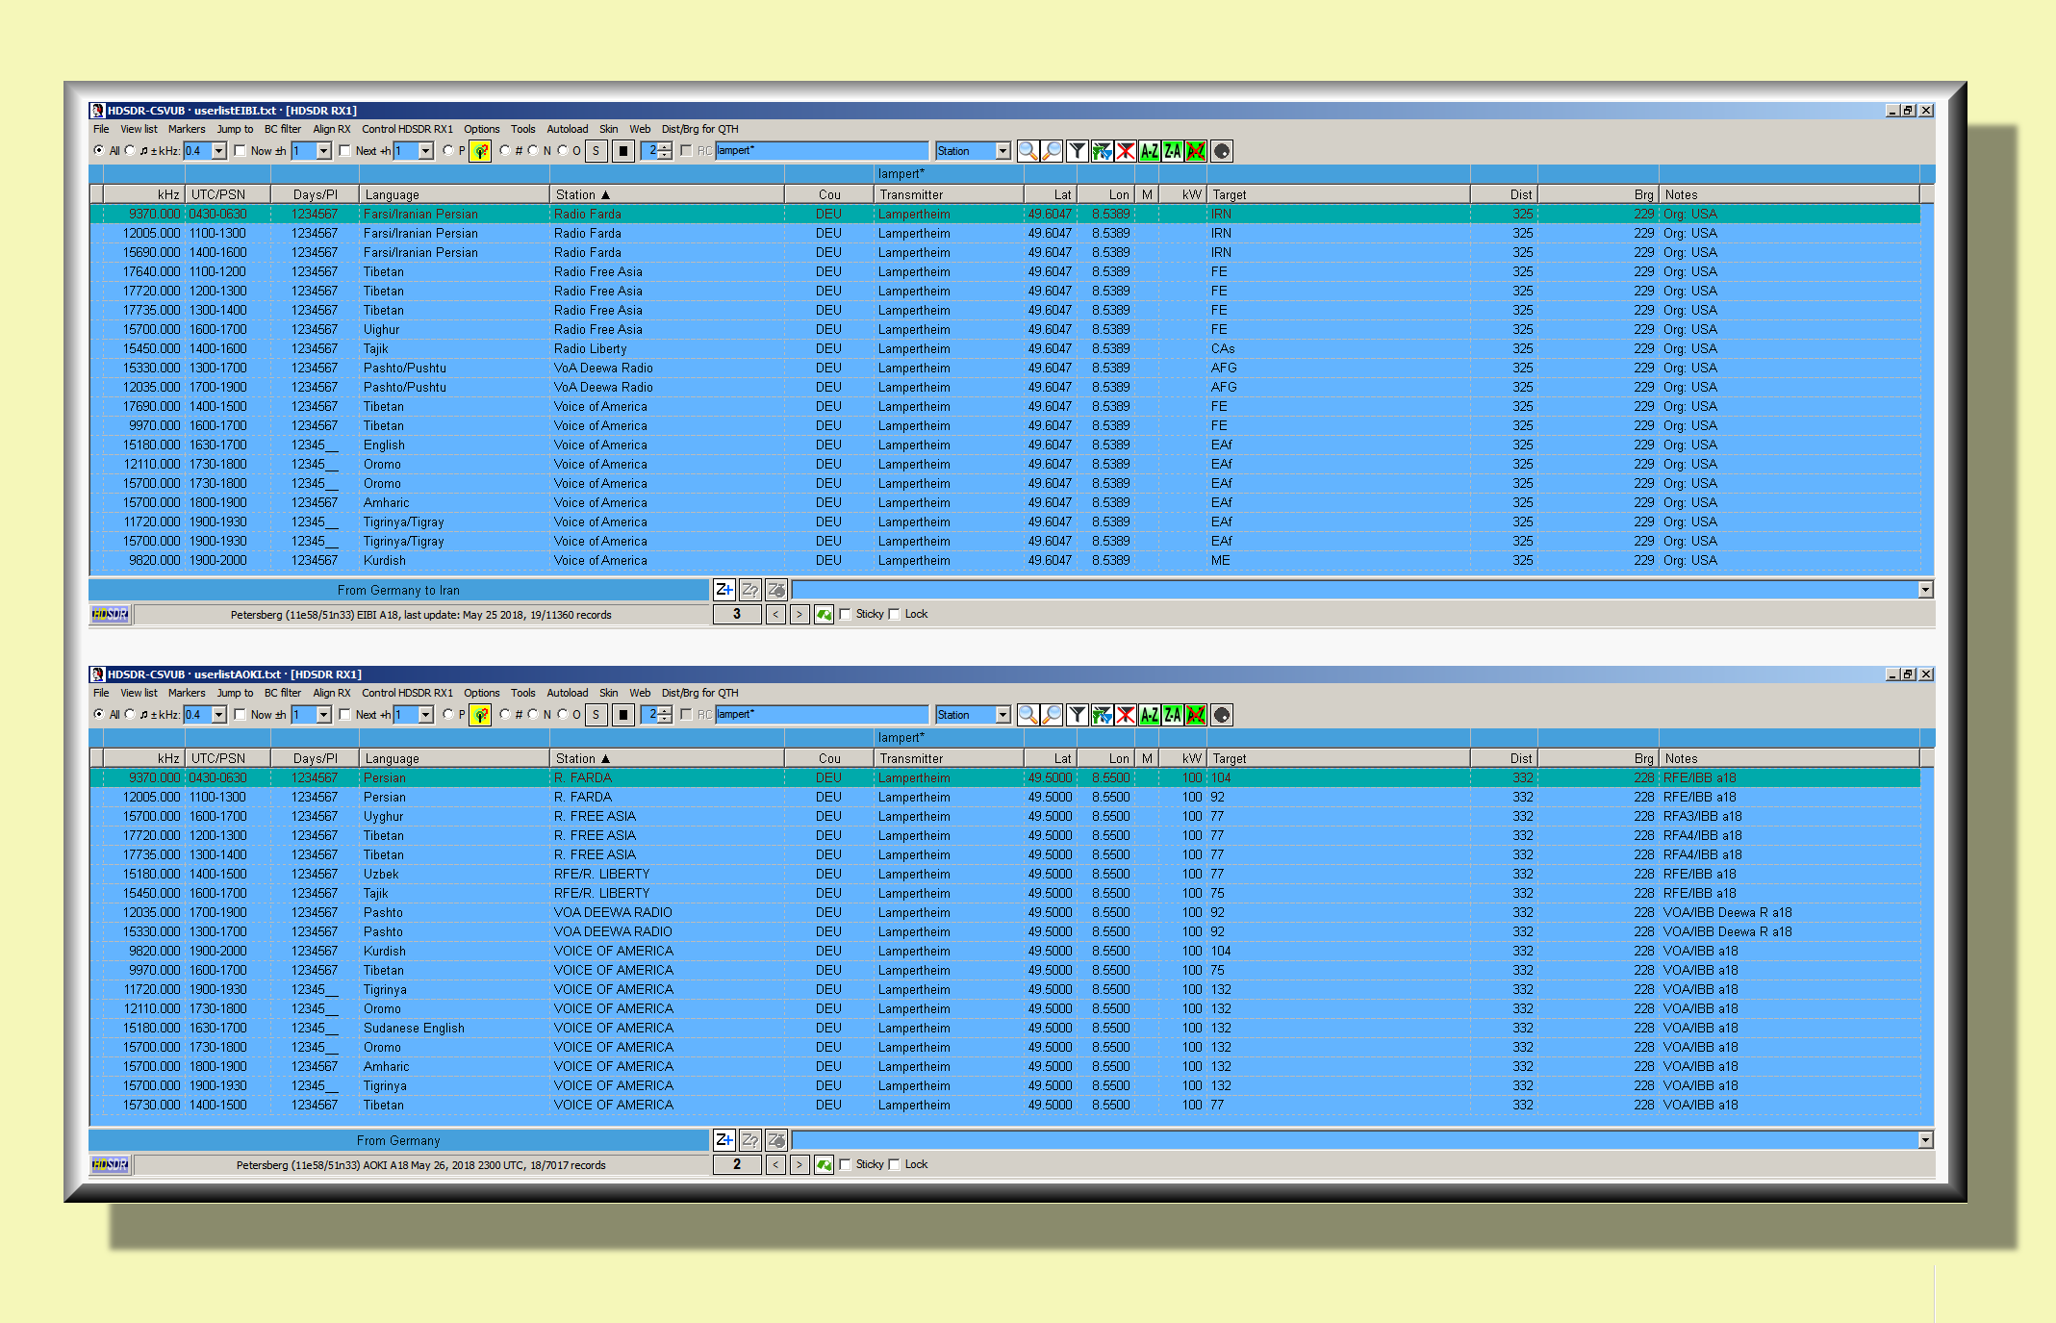Open the 'Dist/Brg for QTH' menu in the EIBI window
Viewport: 2056px width, 1323px height.
[x=699, y=129]
